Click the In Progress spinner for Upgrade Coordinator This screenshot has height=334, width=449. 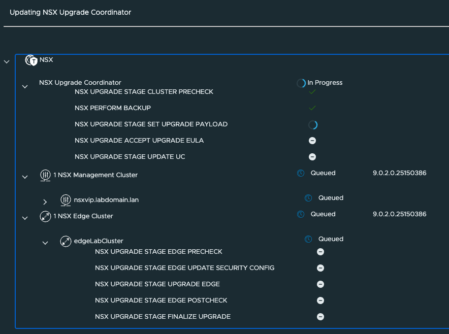click(x=301, y=83)
